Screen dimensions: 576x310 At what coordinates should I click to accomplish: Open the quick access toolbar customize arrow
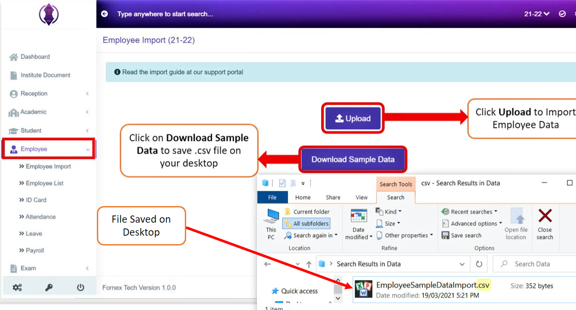(303, 183)
